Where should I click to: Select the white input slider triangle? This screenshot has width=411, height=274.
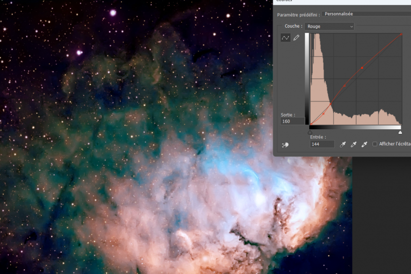400,132
